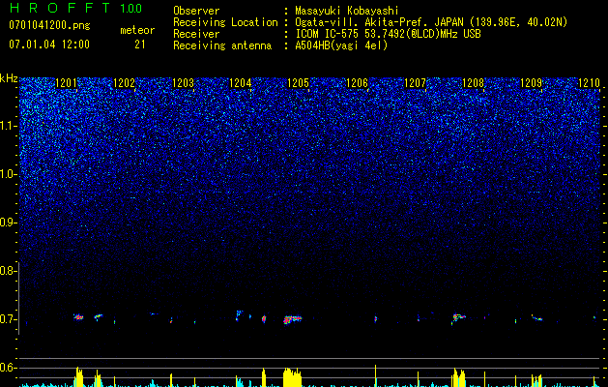Click the 1.0 frequency axis label
Screen dimensions: 608x387
[x=8, y=174]
